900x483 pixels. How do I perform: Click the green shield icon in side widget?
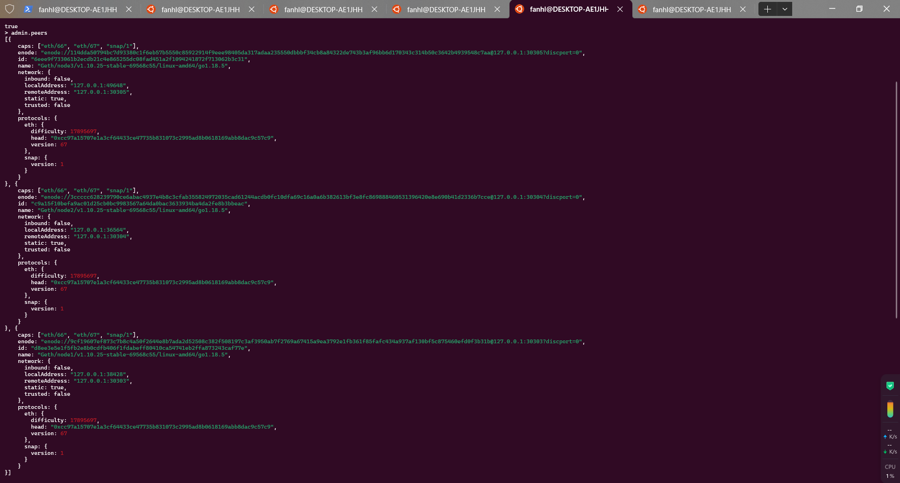click(x=890, y=385)
